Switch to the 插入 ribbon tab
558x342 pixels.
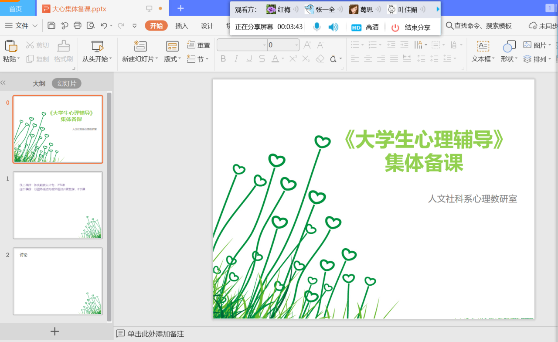[x=182, y=26]
